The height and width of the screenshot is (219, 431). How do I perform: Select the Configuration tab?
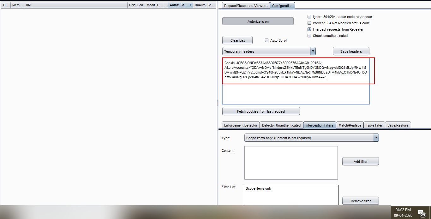point(282,6)
